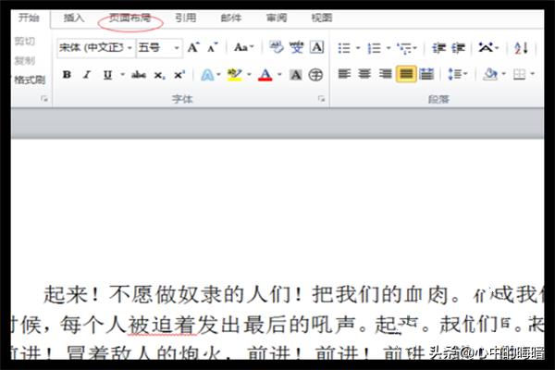Viewport: 555px width, 370px height.
Task: Click the 格式刷 format painter button
Action: 30,80
